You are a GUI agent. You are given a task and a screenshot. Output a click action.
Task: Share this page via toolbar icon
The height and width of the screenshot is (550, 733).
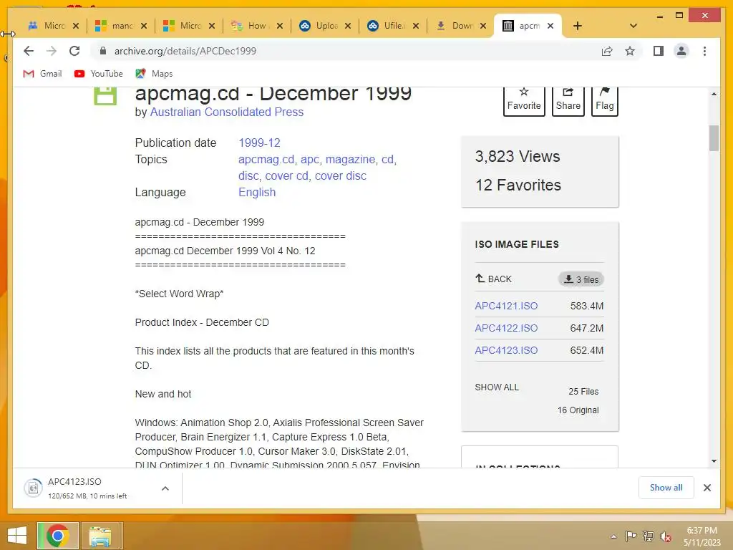[x=607, y=51]
